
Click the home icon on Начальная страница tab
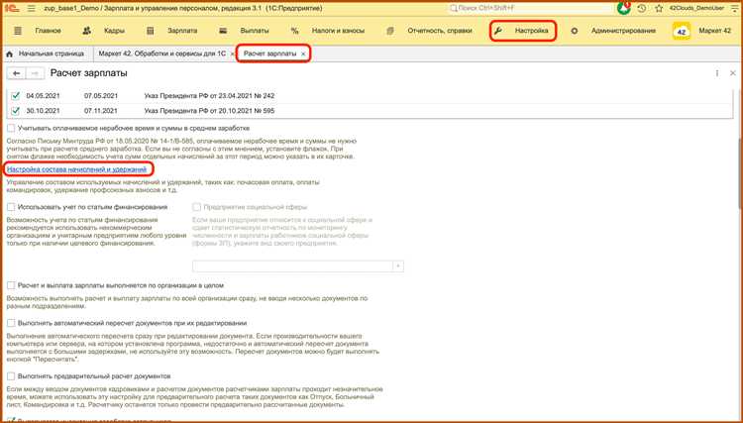[x=11, y=53]
